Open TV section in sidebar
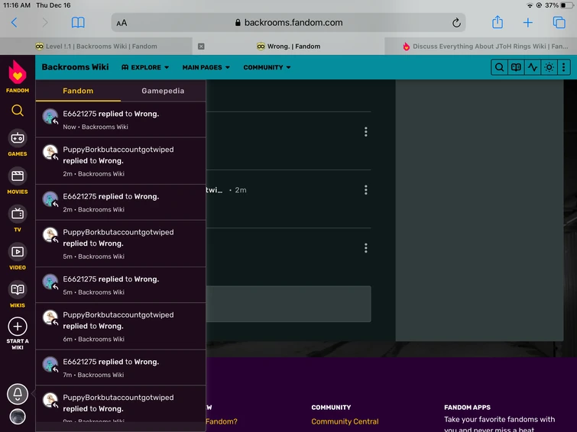The width and height of the screenshot is (577, 432). (18, 219)
